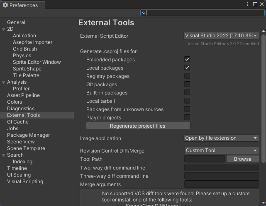Open Diagnostics preferences
Screen dimensions: 266x206
(x=21, y=109)
